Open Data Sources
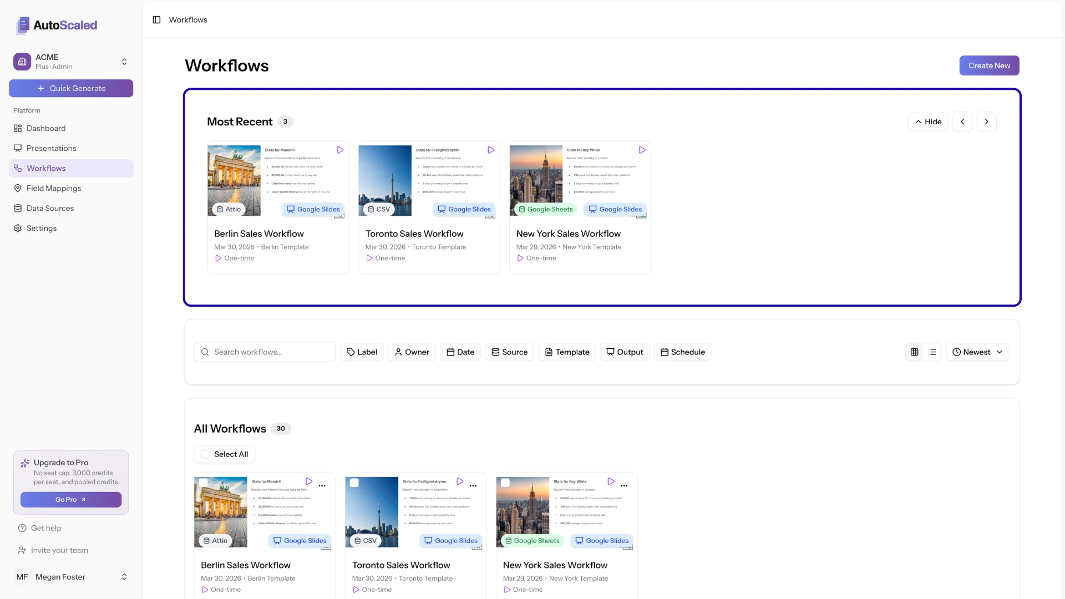Screen dimensions: 1065x599 click(50, 208)
